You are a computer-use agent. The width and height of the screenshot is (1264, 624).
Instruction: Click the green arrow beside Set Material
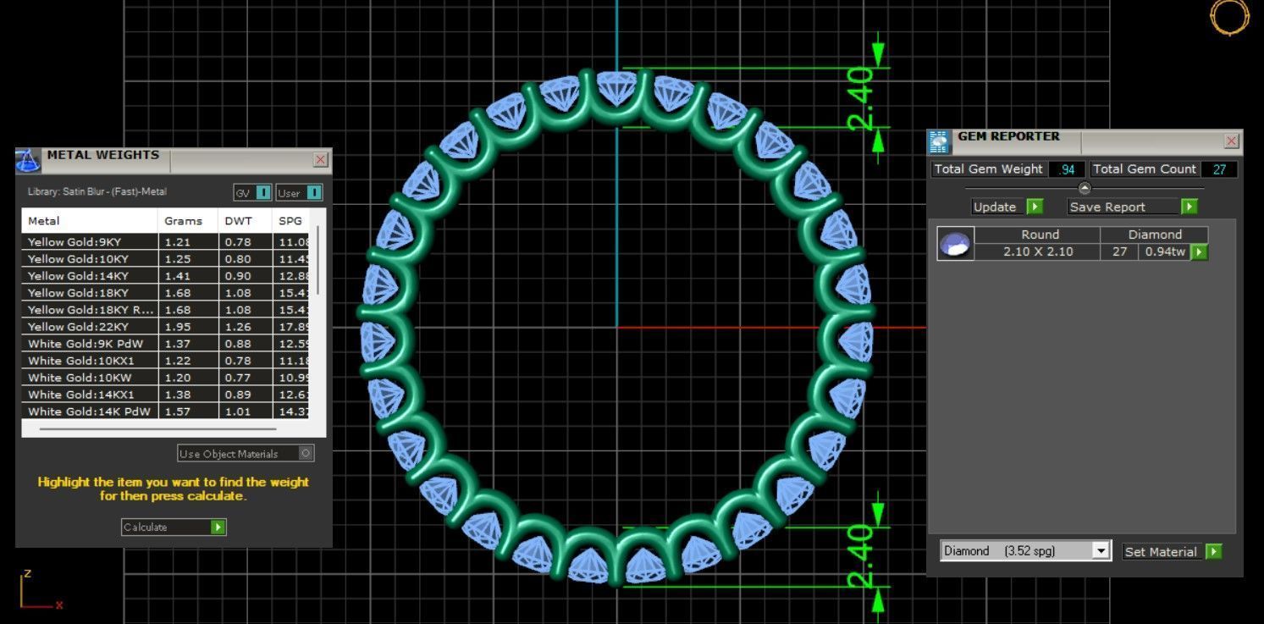pos(1213,551)
